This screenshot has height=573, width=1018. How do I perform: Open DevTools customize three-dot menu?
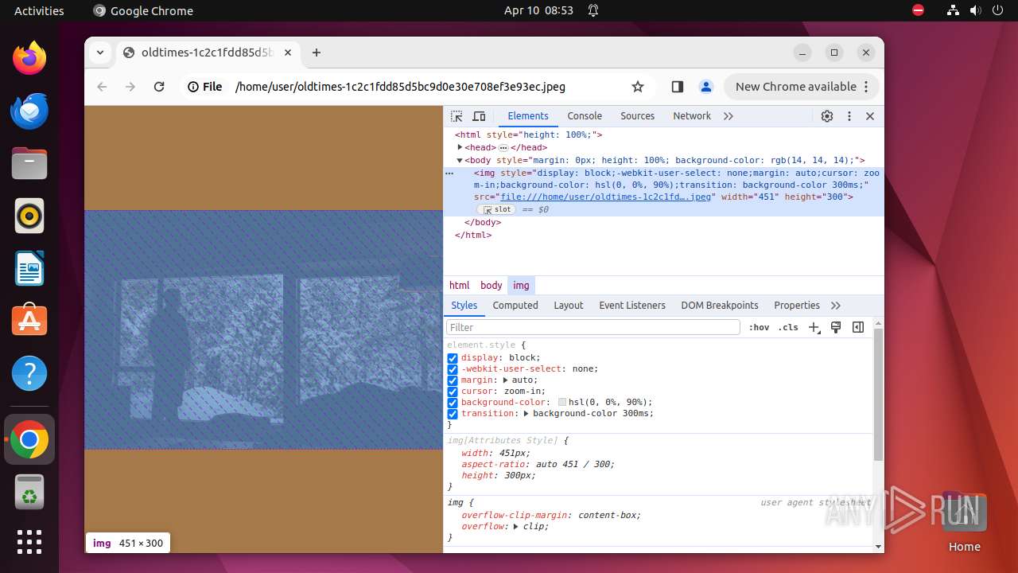(849, 116)
